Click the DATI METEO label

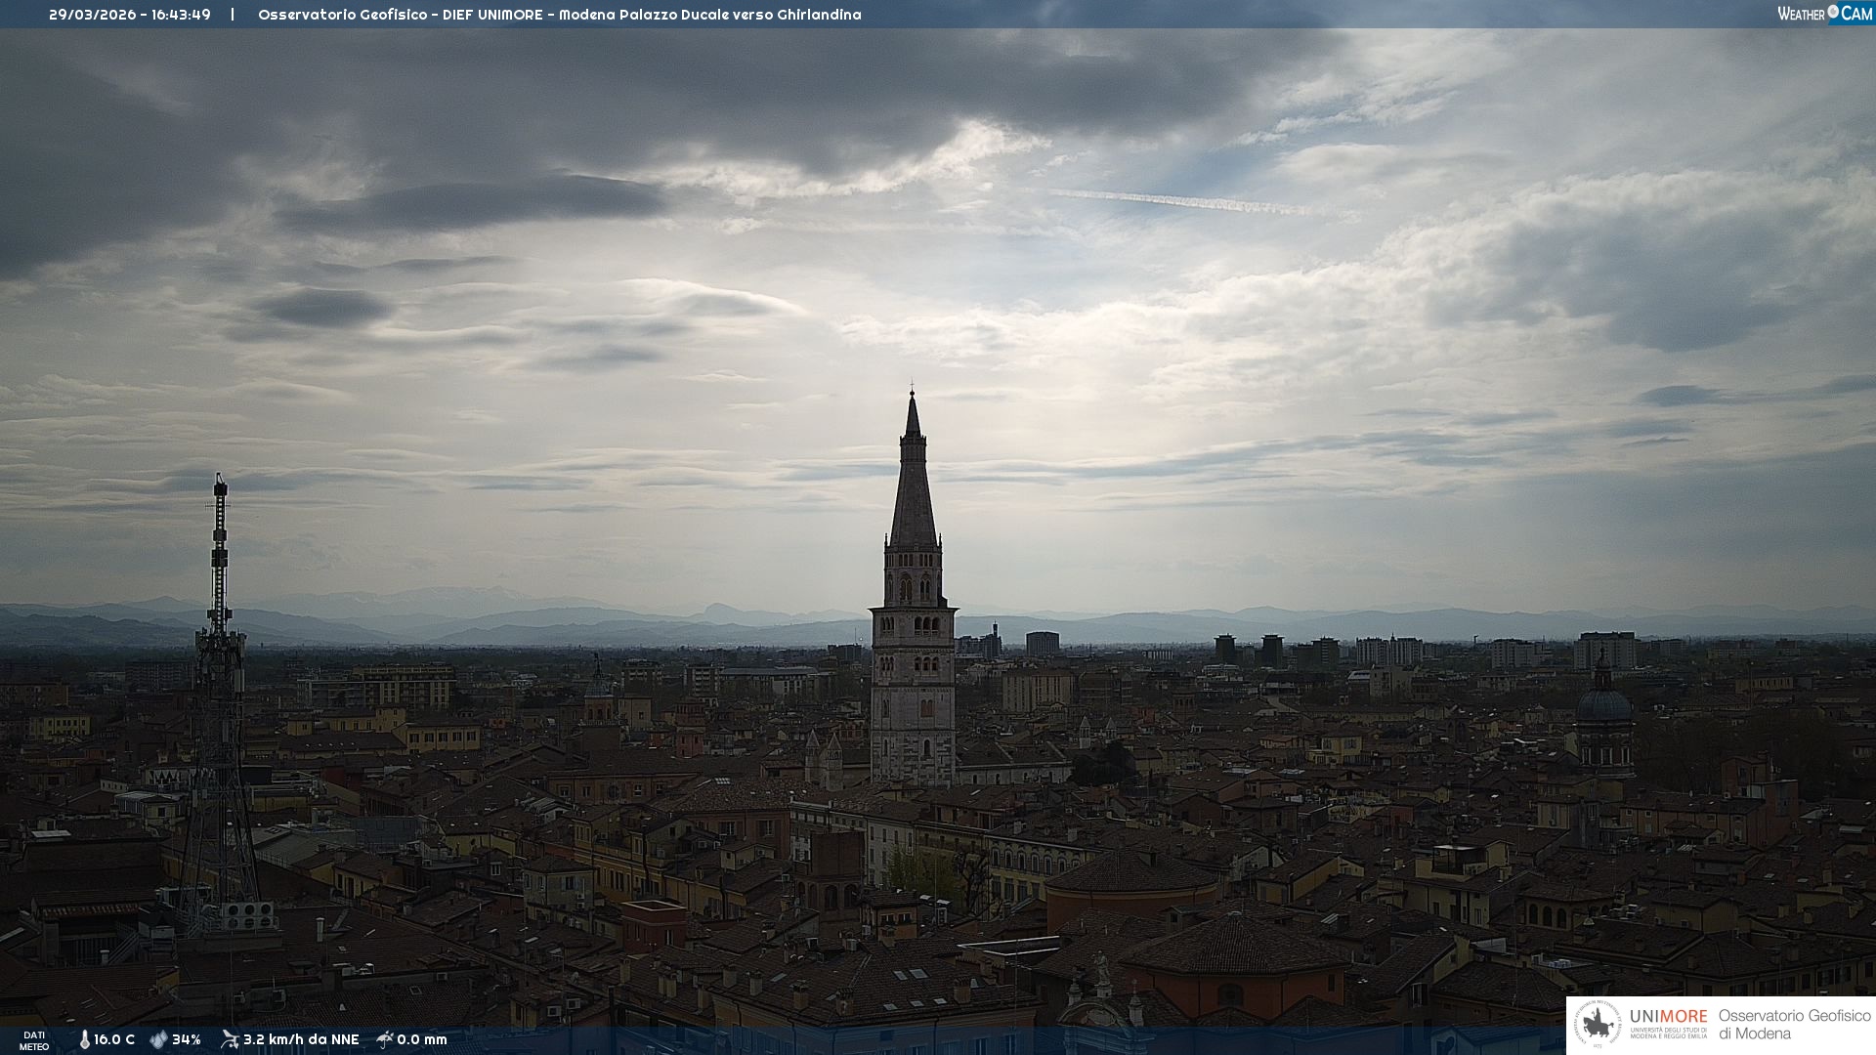(34, 1040)
